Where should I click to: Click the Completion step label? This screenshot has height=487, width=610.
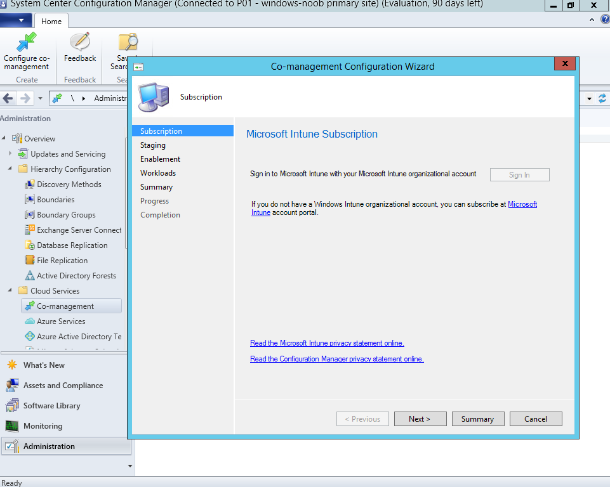pos(161,215)
